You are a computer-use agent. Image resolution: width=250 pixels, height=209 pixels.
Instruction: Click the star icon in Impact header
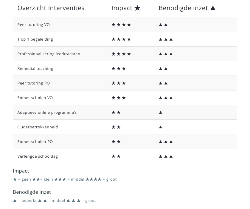point(137,8)
